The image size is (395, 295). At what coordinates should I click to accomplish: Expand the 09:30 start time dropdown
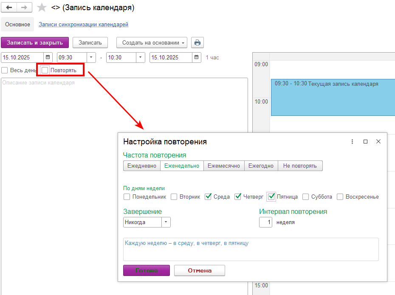pos(92,57)
